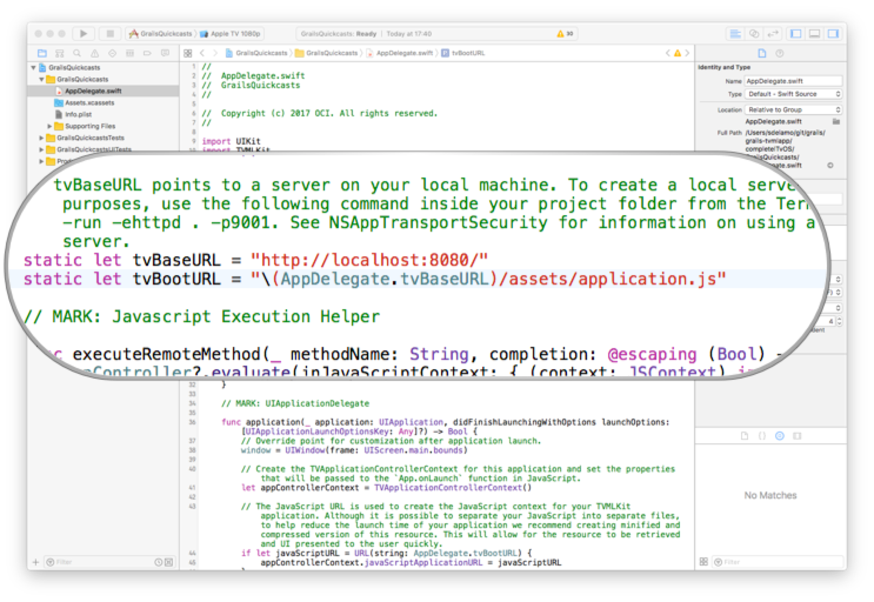Expand the GrailsQuickcastsTests group

42,138
